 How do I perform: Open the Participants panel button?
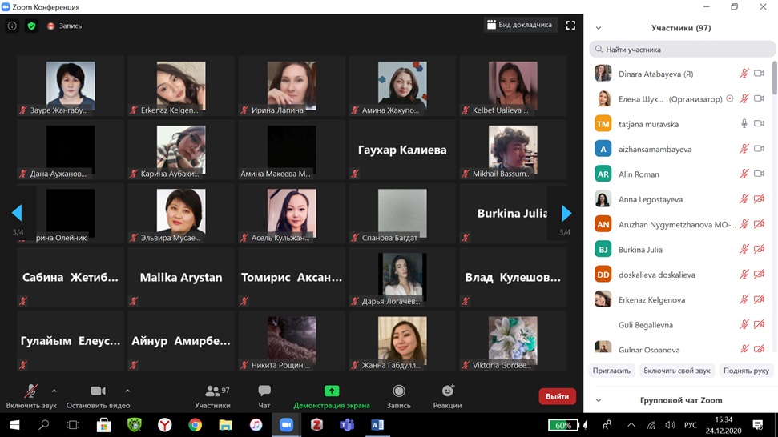(x=212, y=395)
